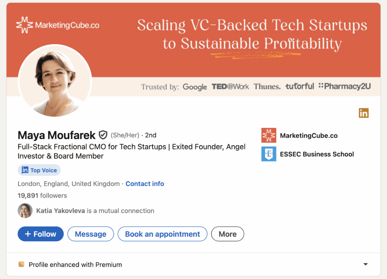The height and width of the screenshot is (279, 387).
Task: Click the gold LinkedIn Premium icon
Action: [364, 113]
